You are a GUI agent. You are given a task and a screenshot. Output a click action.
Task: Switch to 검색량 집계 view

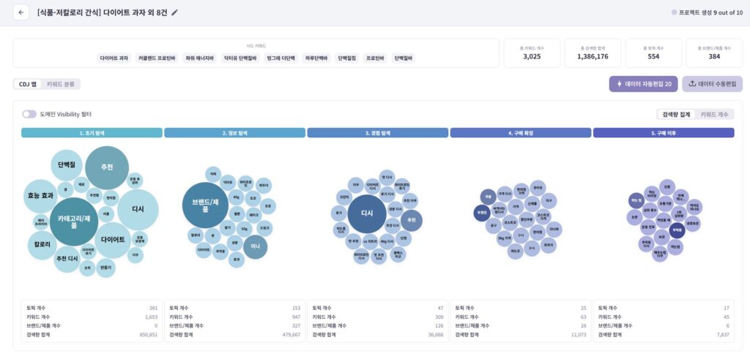tap(675, 114)
